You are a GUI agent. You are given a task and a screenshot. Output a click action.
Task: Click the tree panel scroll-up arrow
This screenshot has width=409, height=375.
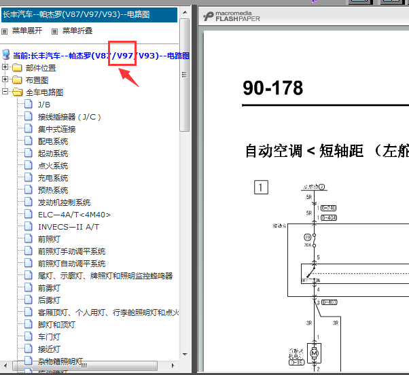[185, 12]
